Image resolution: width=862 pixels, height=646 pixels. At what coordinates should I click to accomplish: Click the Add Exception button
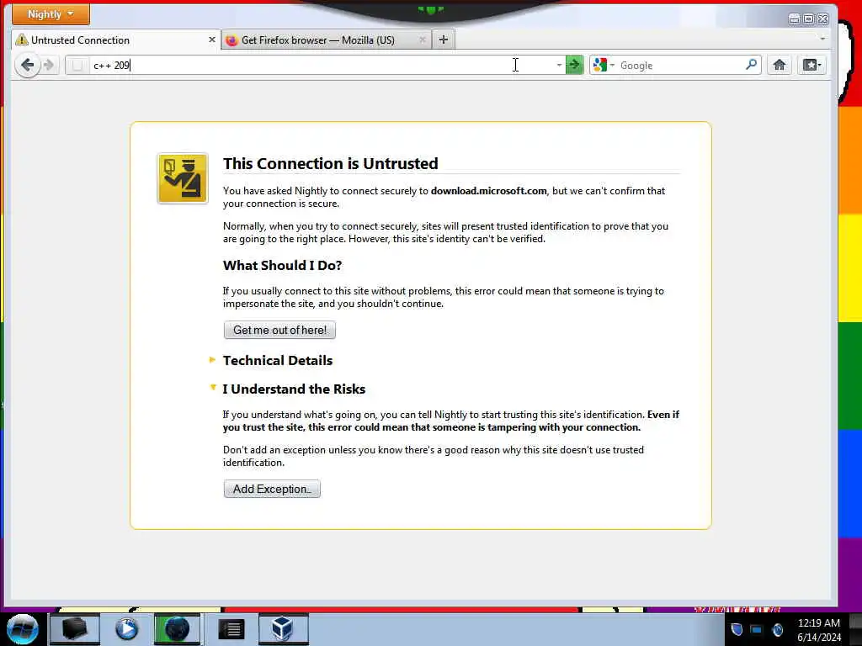(x=272, y=489)
